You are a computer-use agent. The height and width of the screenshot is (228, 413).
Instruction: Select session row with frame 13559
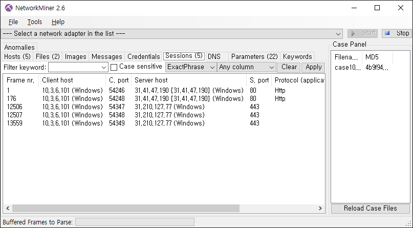[x=164, y=123]
